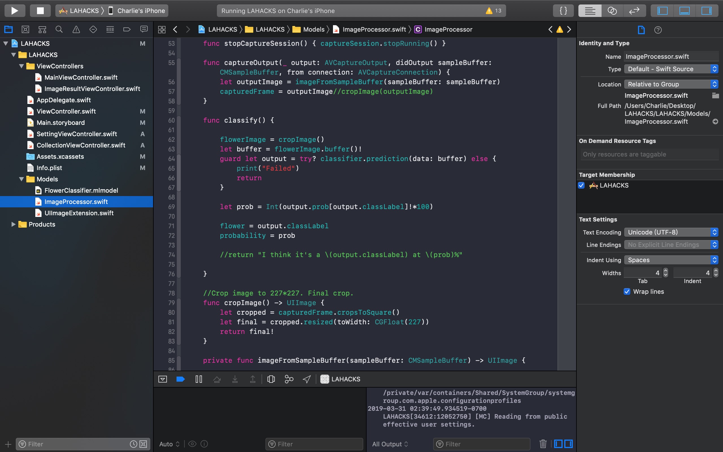The image size is (723, 452).
Task: Show the Assistant editor
Action: tap(612, 11)
